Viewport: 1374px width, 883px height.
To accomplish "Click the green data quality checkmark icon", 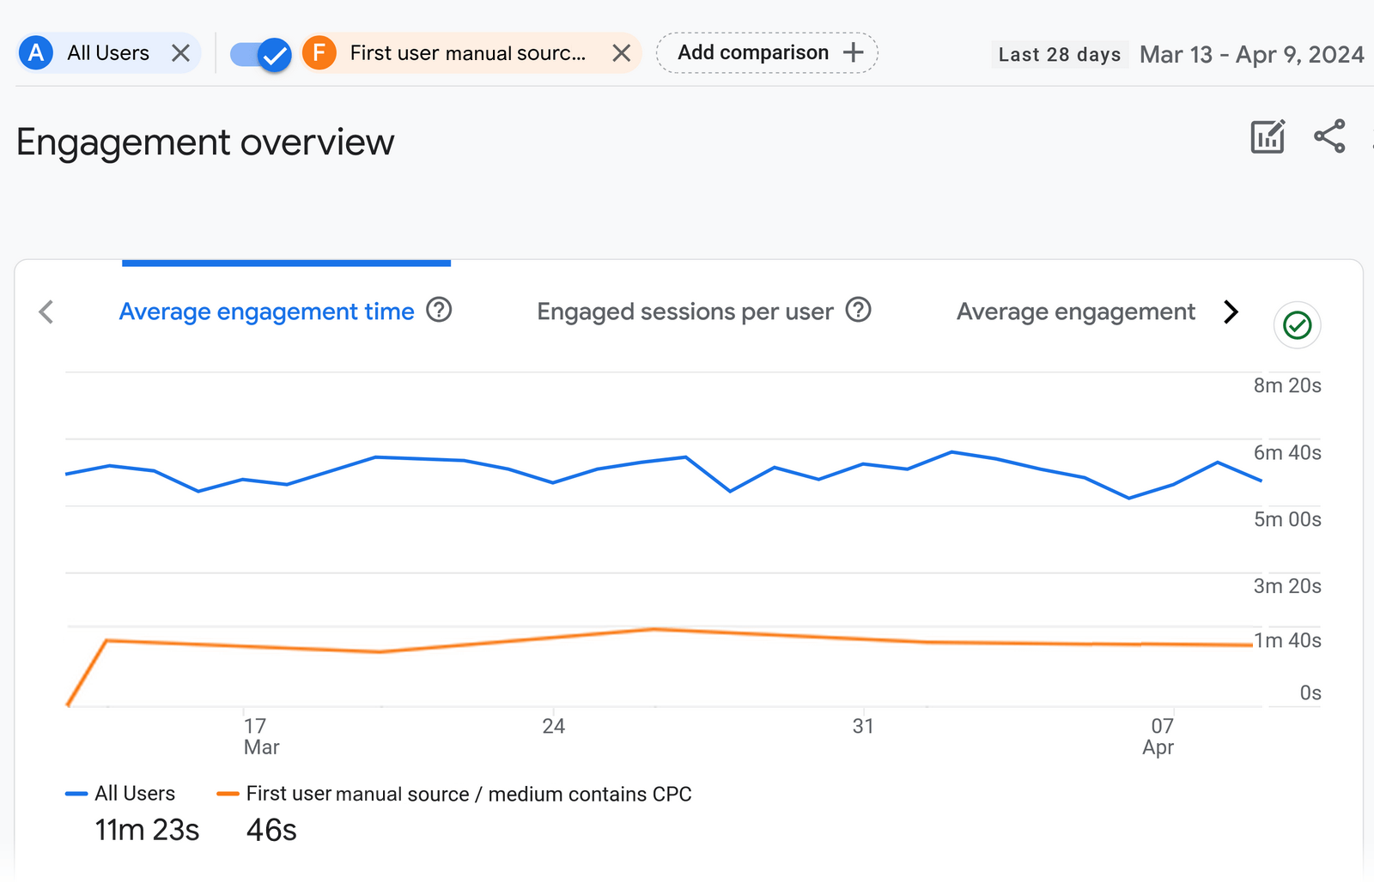I will point(1297,325).
